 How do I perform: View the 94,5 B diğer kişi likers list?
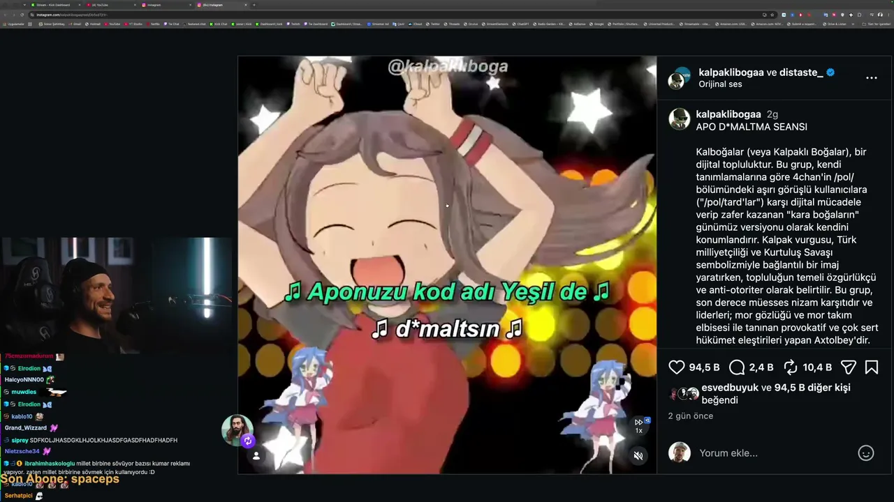click(812, 388)
